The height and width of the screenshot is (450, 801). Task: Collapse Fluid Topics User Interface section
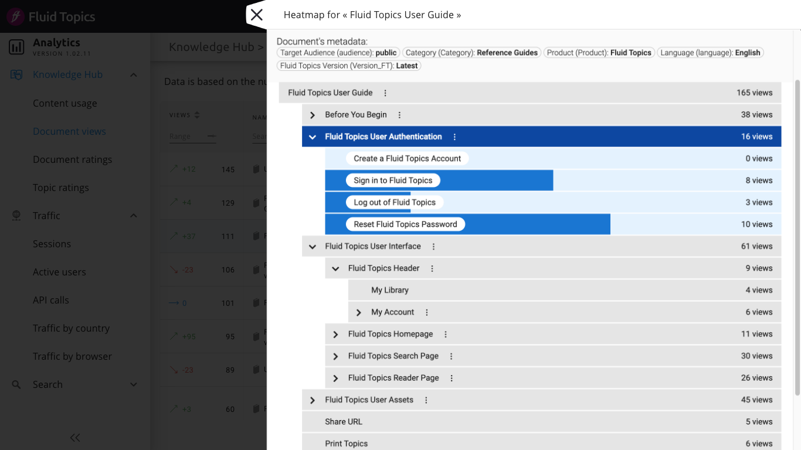point(313,247)
